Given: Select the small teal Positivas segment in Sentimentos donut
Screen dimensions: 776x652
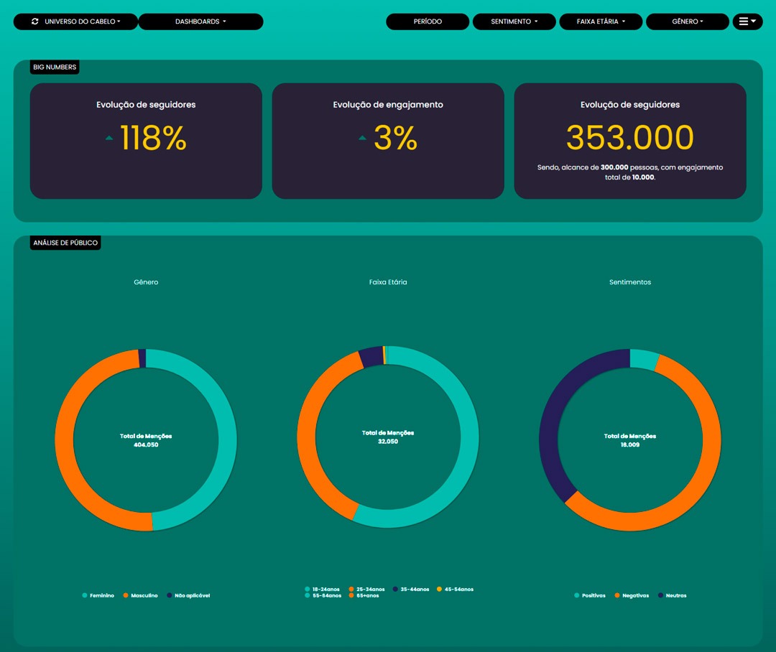Looking at the screenshot, I should [x=644, y=360].
